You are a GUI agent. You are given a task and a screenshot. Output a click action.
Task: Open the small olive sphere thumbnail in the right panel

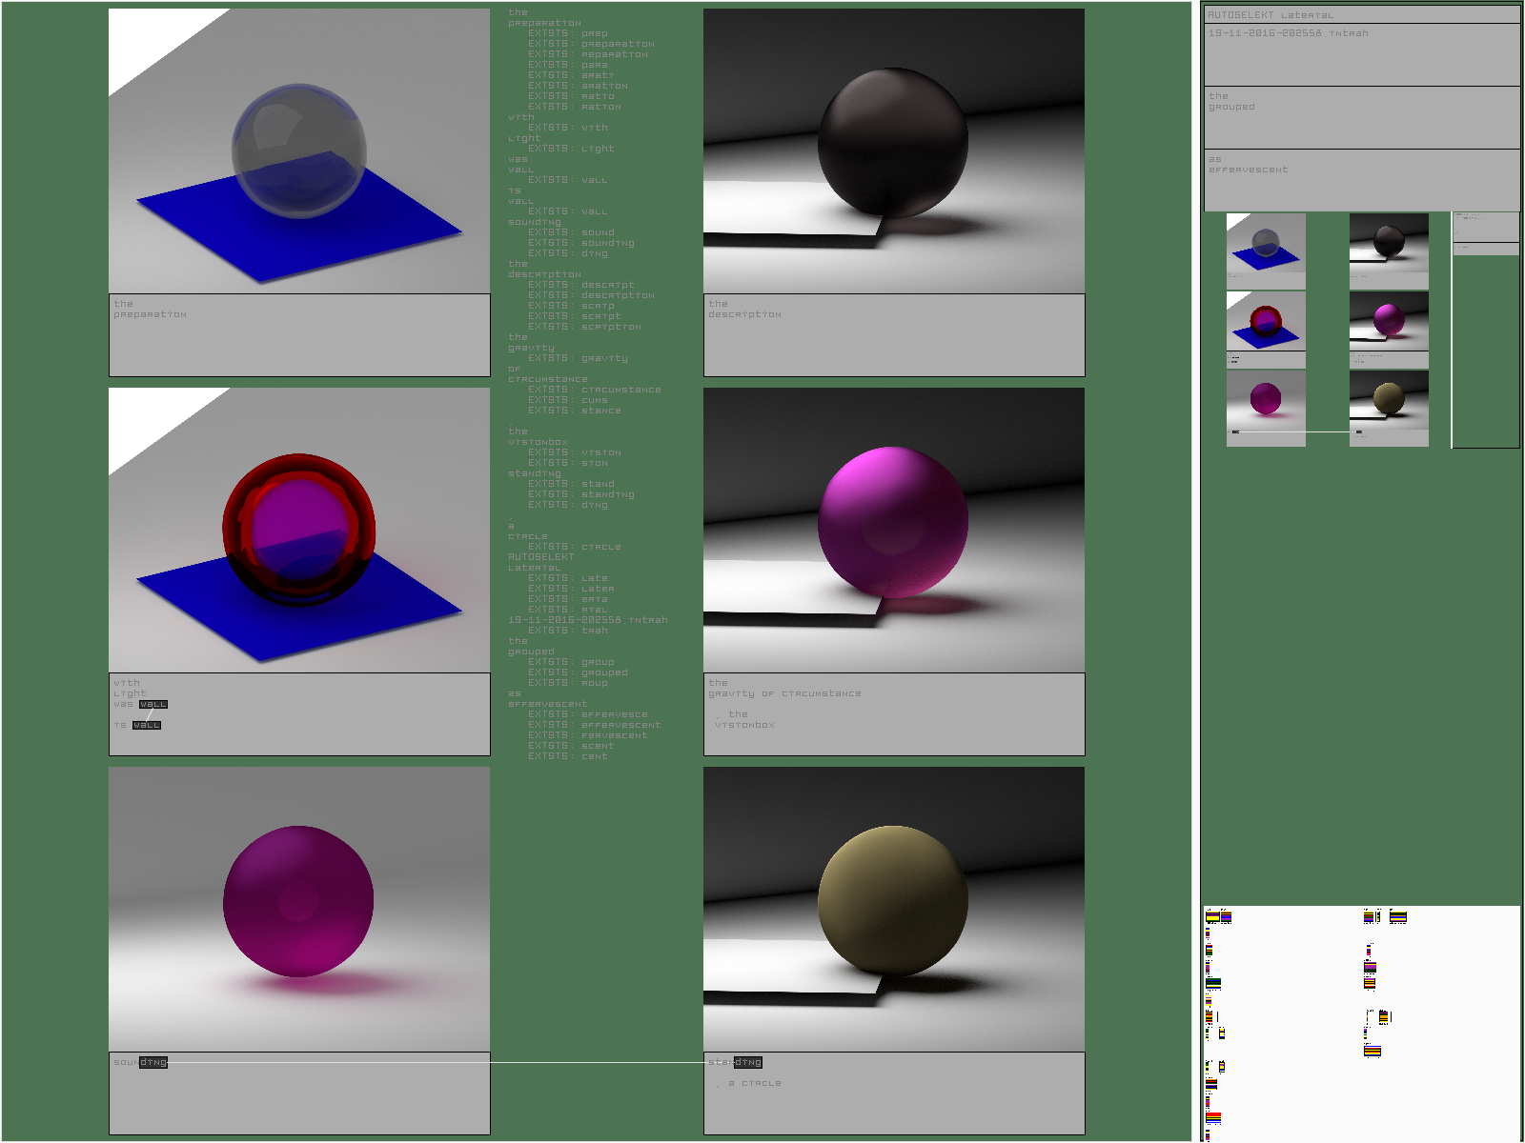1389,400
